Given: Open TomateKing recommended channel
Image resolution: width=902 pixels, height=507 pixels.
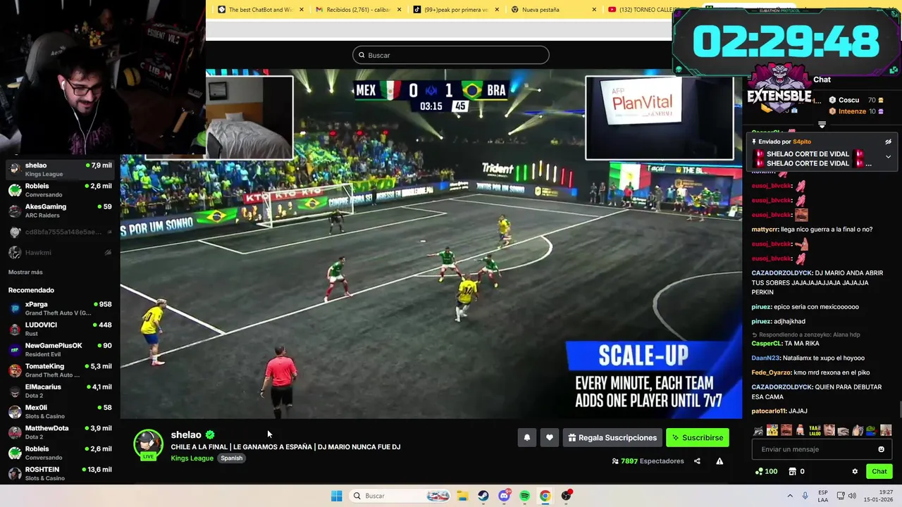Looking at the screenshot, I should point(60,370).
